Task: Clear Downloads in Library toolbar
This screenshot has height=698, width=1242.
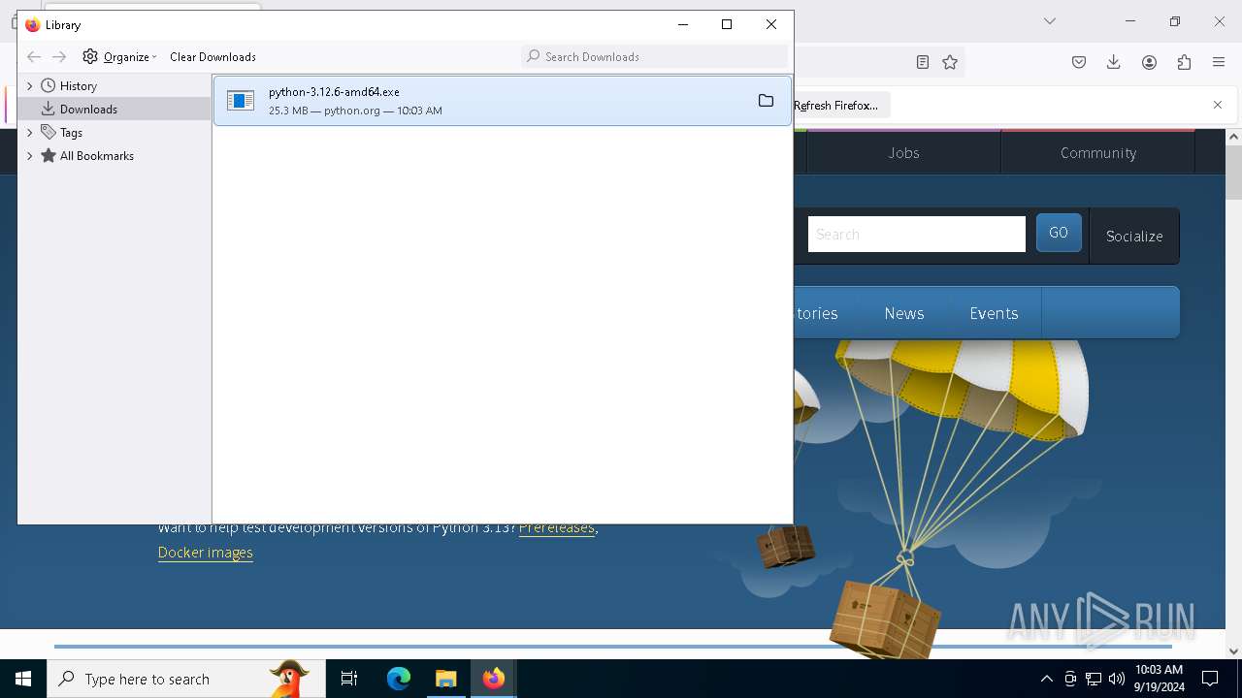Action: [x=212, y=57]
